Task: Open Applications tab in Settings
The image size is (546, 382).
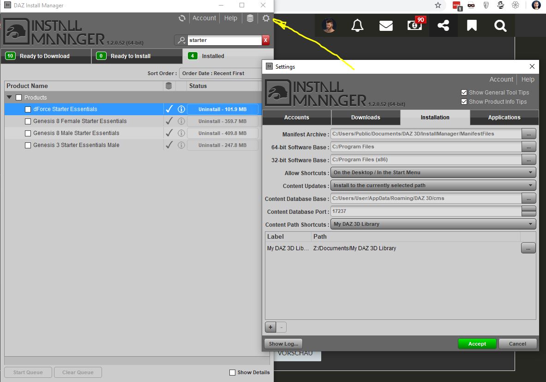Action: [x=504, y=118]
